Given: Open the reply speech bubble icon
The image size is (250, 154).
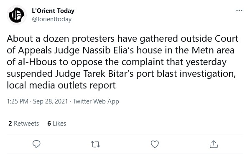Looking at the screenshot, I should (36, 144).
